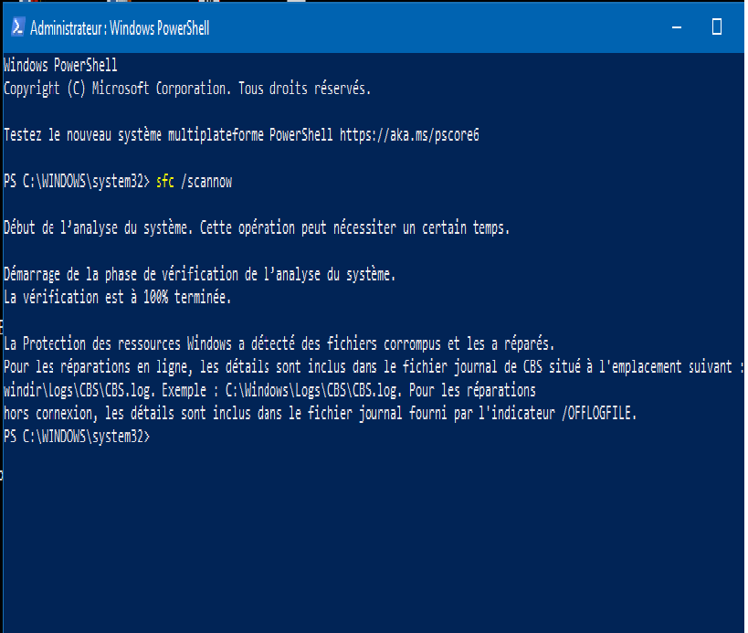Click the 'La vérification est à 100% terminée' line
The height and width of the screenshot is (633, 748).
(x=117, y=297)
